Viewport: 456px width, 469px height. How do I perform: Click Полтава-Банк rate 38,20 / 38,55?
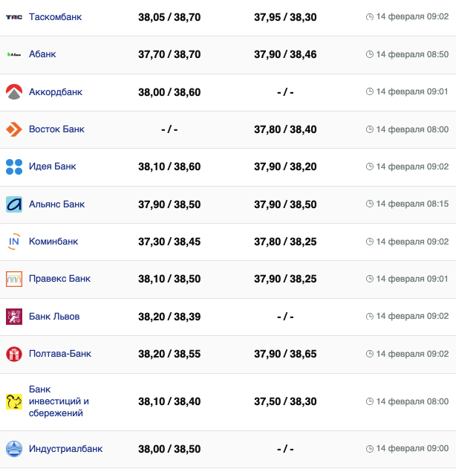[x=169, y=354]
